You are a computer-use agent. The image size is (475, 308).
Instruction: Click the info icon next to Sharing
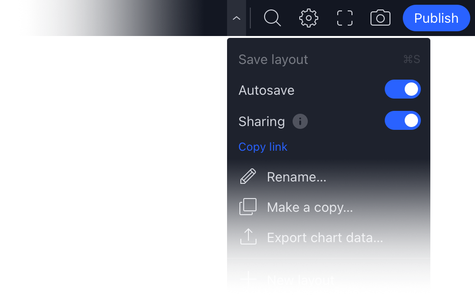tap(300, 121)
